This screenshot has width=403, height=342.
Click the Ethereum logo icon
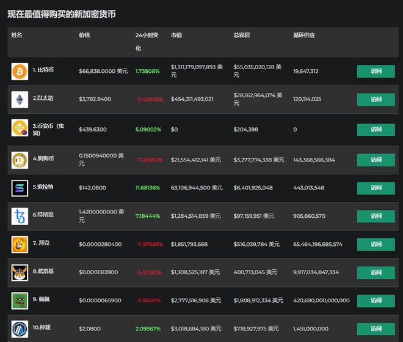point(20,99)
